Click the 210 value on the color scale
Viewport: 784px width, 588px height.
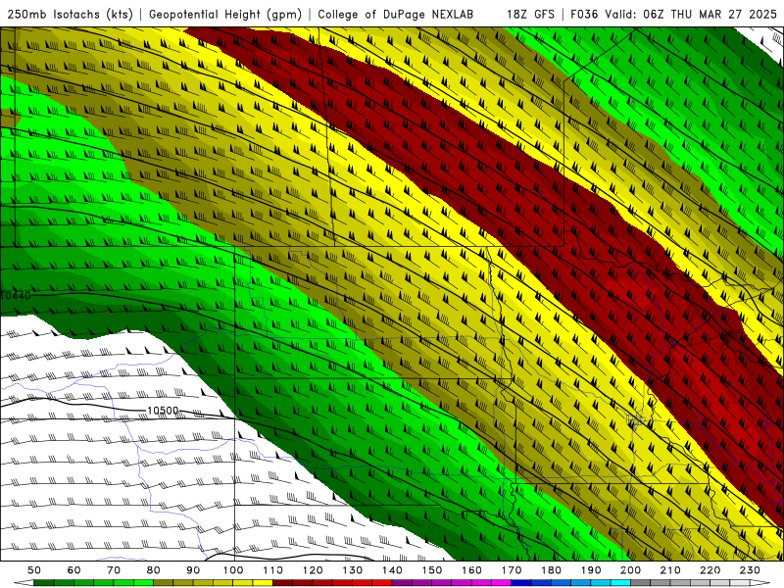coord(670,570)
